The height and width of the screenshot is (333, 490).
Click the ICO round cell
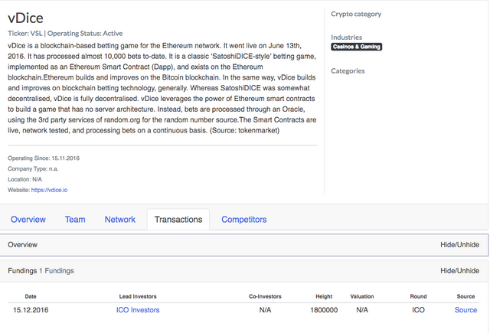(418, 310)
